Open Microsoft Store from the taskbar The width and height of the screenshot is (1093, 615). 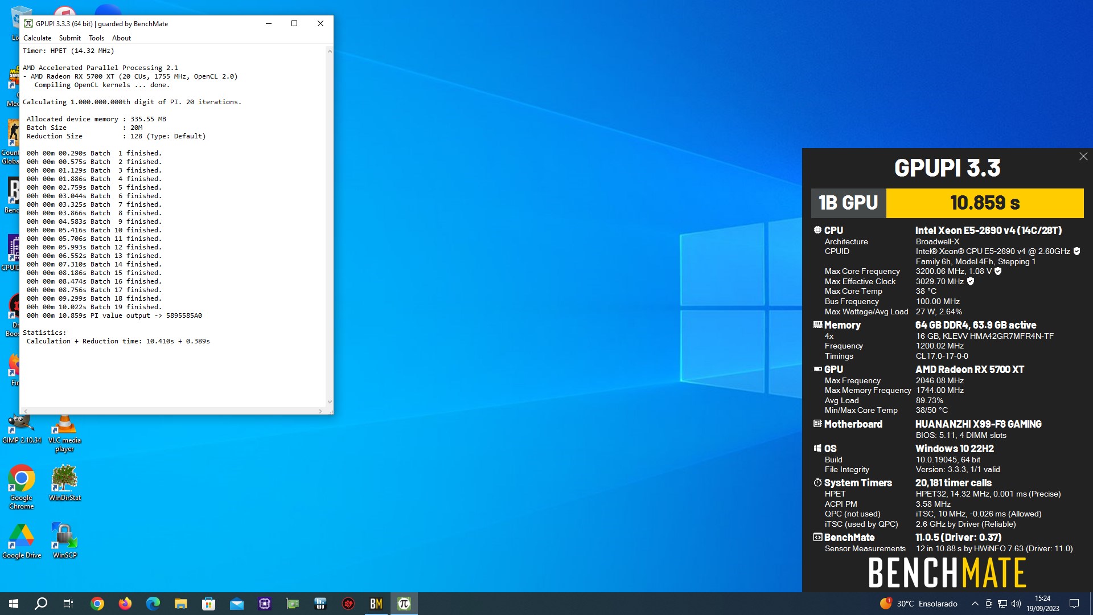(209, 604)
